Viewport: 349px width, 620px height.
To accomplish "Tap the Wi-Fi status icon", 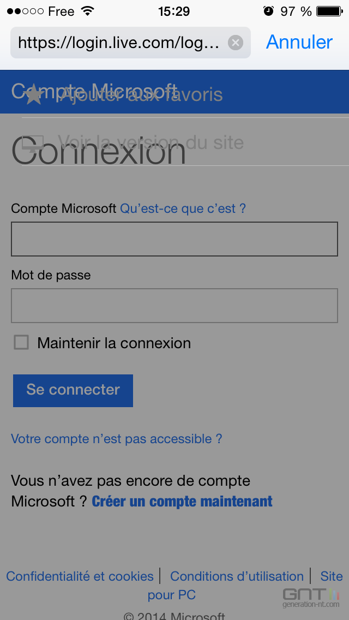I will click(x=87, y=11).
